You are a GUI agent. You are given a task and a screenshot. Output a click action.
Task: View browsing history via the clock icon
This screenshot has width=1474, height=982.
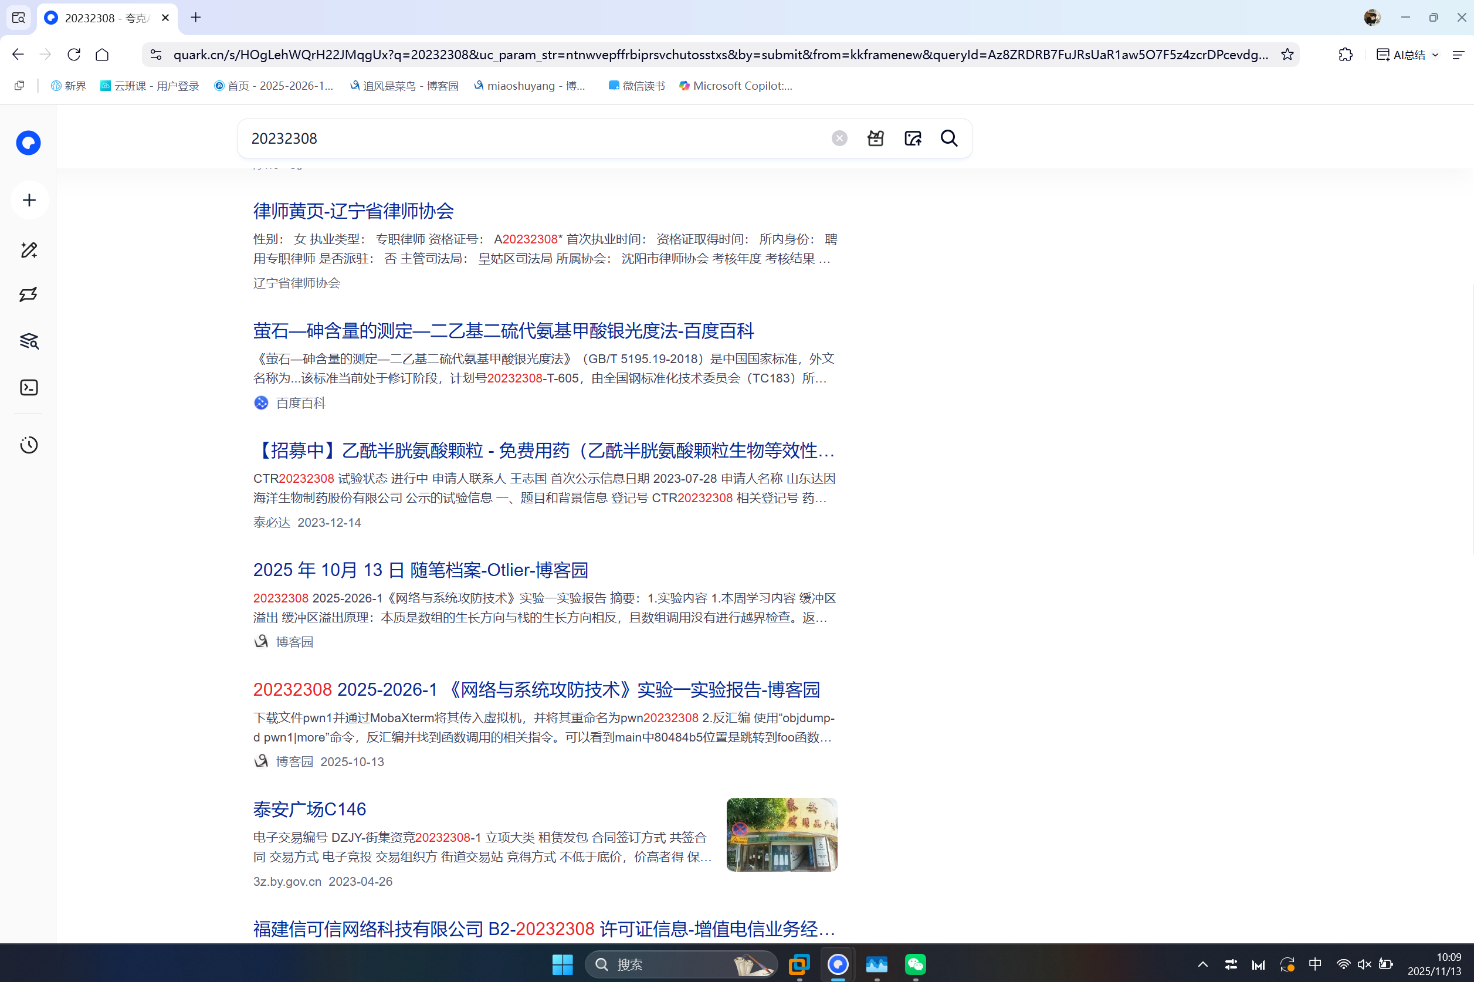pyautogui.click(x=28, y=445)
